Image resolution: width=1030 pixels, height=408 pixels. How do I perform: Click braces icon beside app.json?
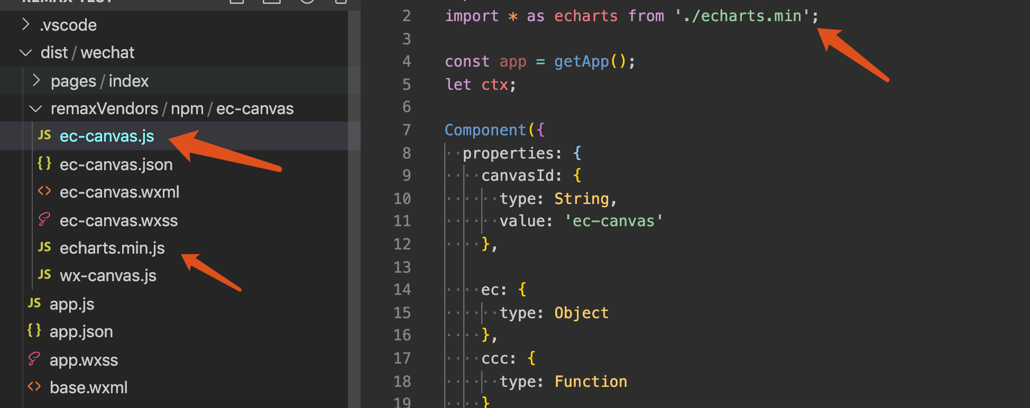point(34,330)
